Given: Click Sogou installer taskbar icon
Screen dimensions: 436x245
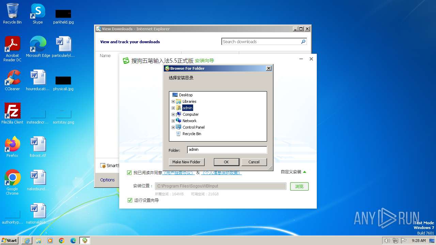Looking at the screenshot, I should click(85, 241).
